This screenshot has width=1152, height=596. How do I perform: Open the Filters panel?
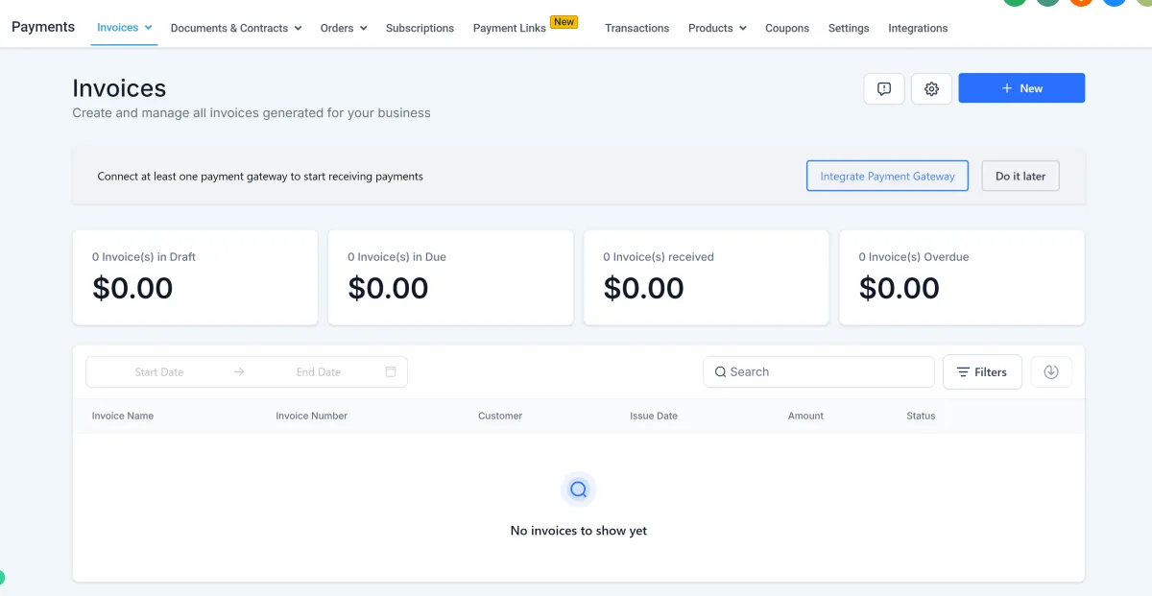click(x=982, y=372)
